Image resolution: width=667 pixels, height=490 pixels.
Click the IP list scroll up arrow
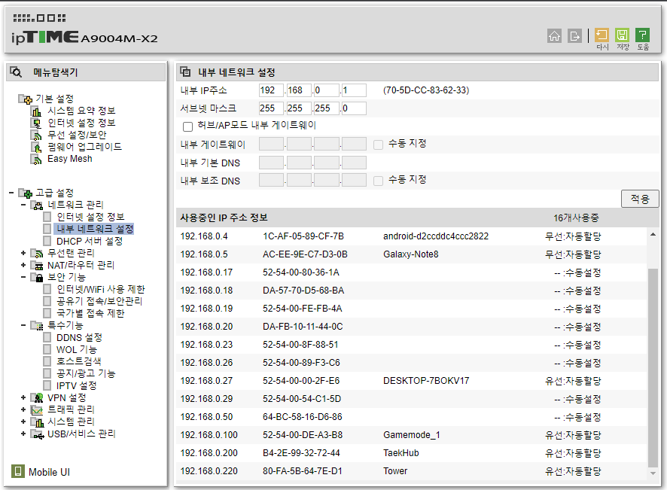653,234
